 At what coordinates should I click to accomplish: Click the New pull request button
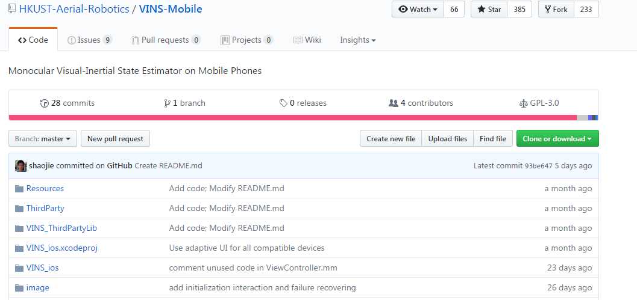tap(115, 139)
